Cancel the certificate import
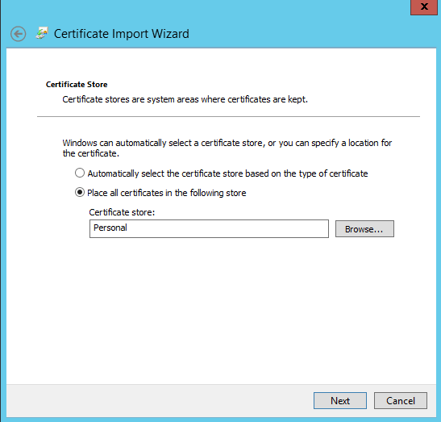Viewport: 441px width, 422px height. coord(401,400)
